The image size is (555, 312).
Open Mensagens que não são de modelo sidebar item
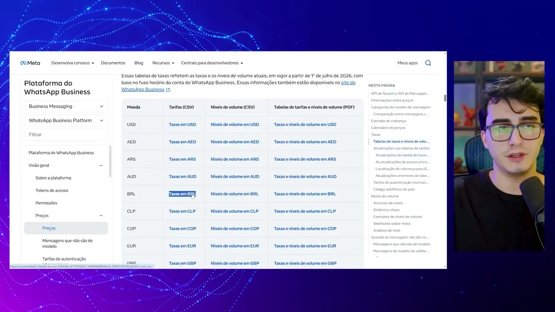67,243
